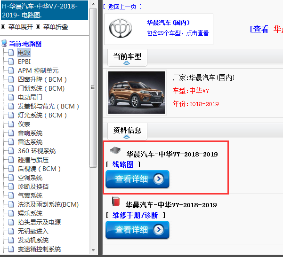Click the page icon next to APM 控制单元

[x=11, y=70]
